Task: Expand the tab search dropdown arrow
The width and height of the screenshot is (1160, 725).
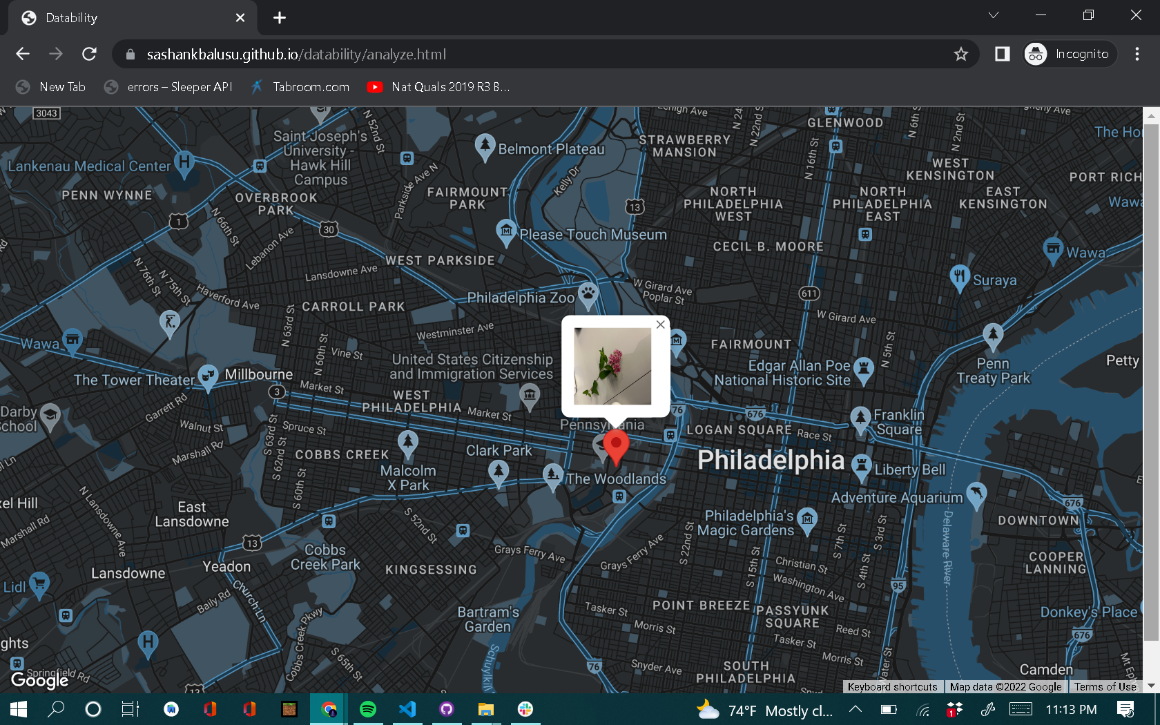Action: pos(993,15)
